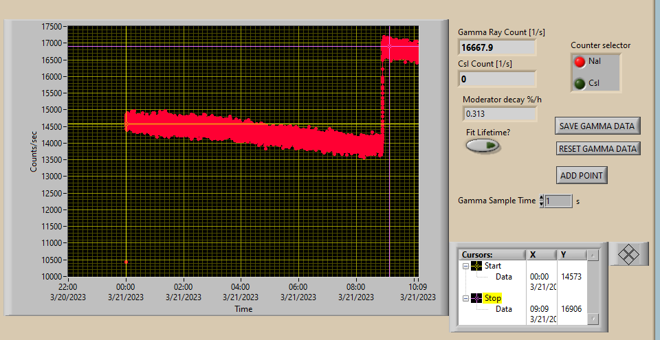660x340 pixels.
Task: Collapse the Start cursor tree node
Action: click(x=465, y=266)
